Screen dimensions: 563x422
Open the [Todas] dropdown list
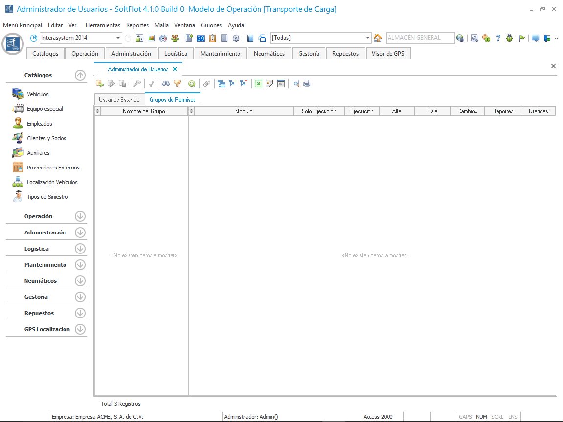tap(368, 38)
